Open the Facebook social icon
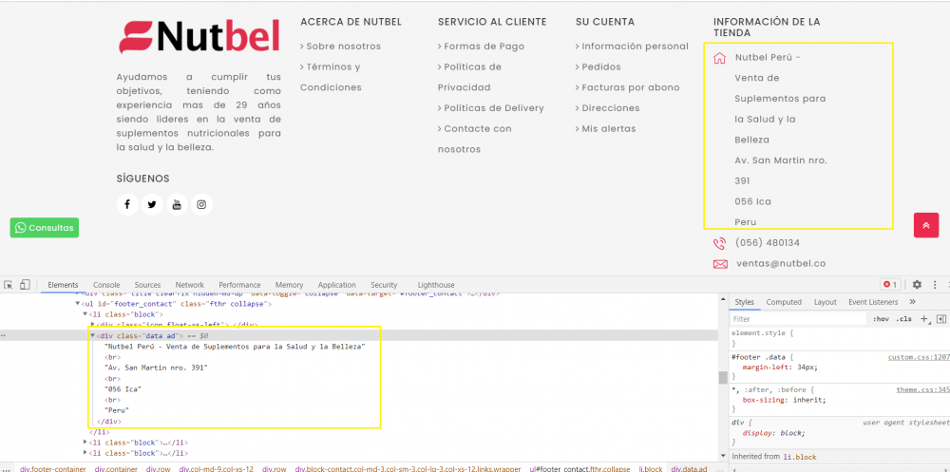The width and height of the screenshot is (950, 472). 127,205
